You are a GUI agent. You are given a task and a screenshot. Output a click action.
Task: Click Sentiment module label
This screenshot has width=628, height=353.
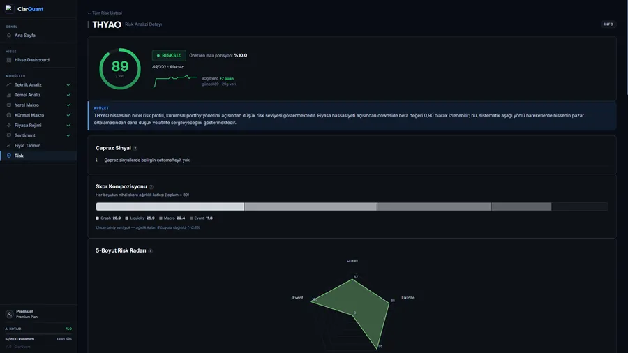[x=25, y=135]
